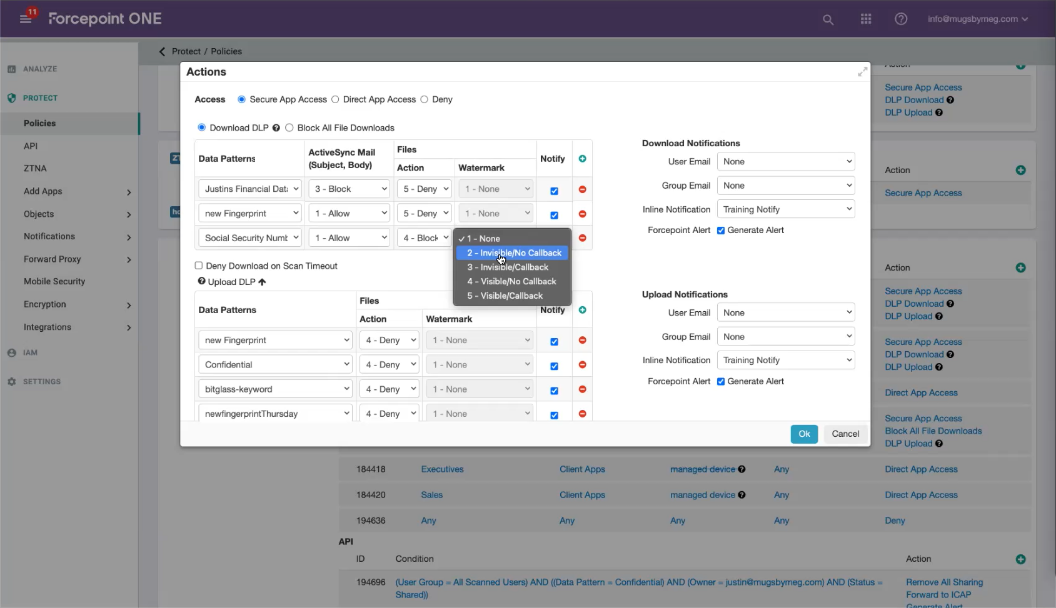Screen dimensions: 1056x608
Task: Toggle Generate Alert under Download Notifications
Action: [721, 231]
